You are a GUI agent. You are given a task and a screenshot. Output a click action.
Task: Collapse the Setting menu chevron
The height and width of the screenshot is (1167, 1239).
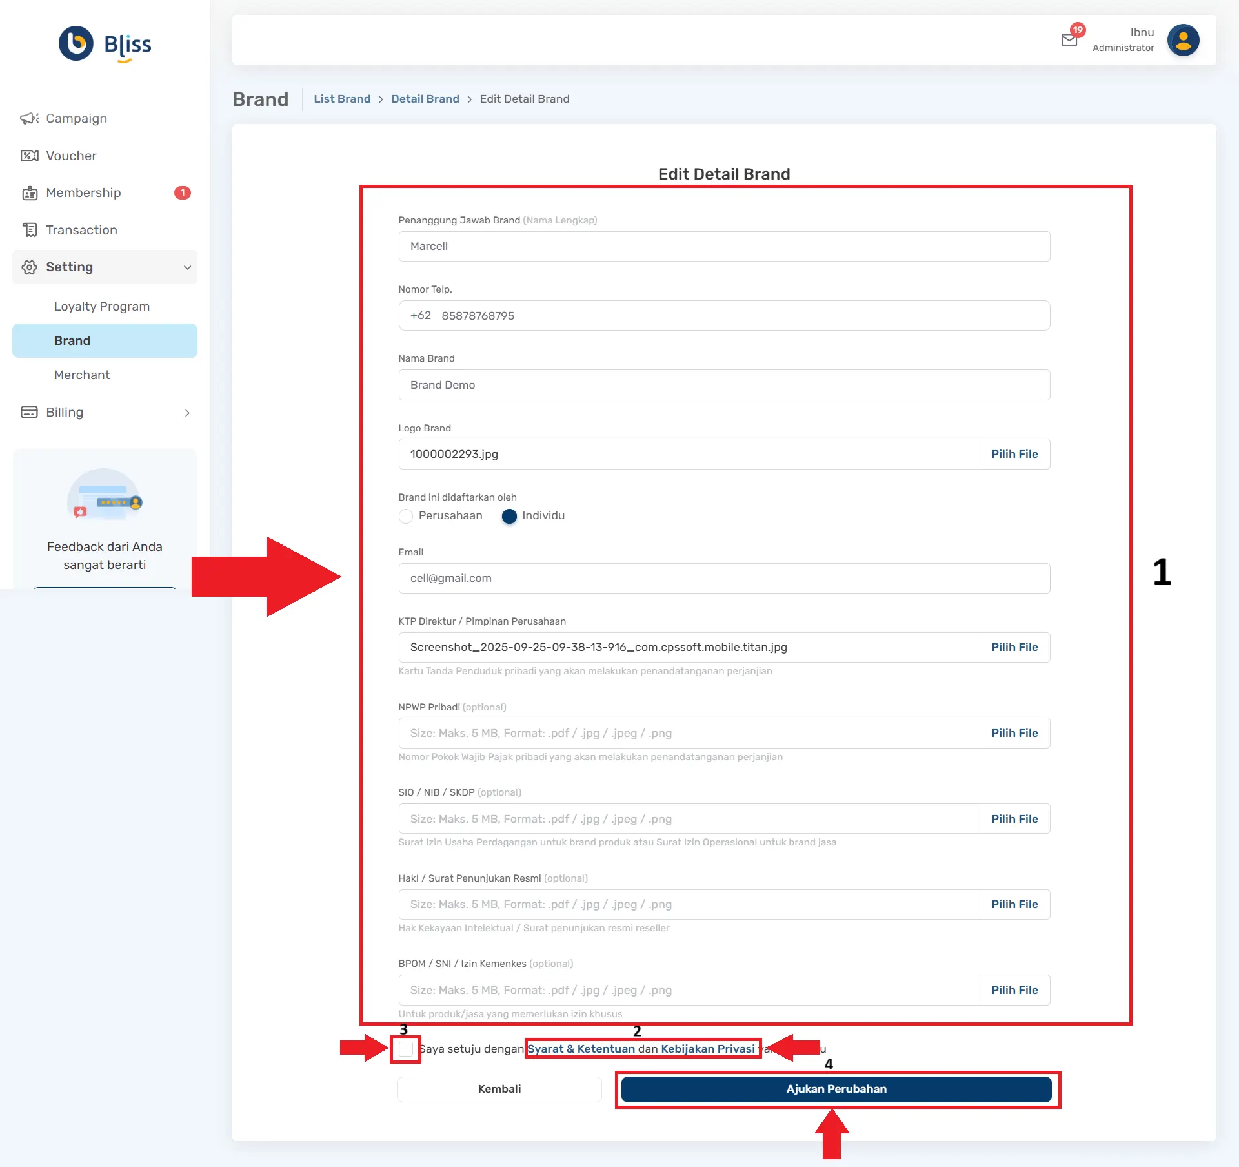tap(187, 267)
